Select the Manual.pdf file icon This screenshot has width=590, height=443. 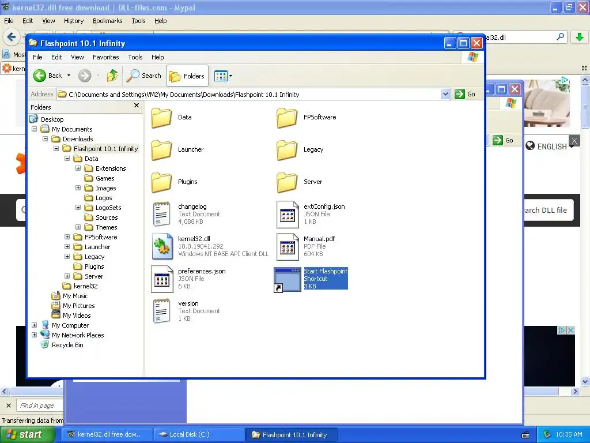(288, 246)
